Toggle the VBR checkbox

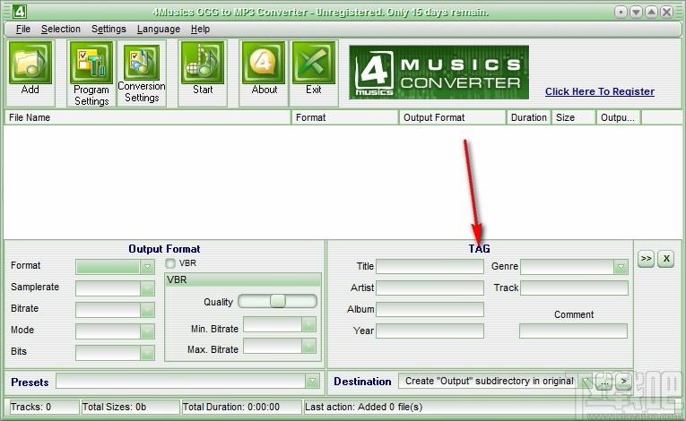pos(170,263)
